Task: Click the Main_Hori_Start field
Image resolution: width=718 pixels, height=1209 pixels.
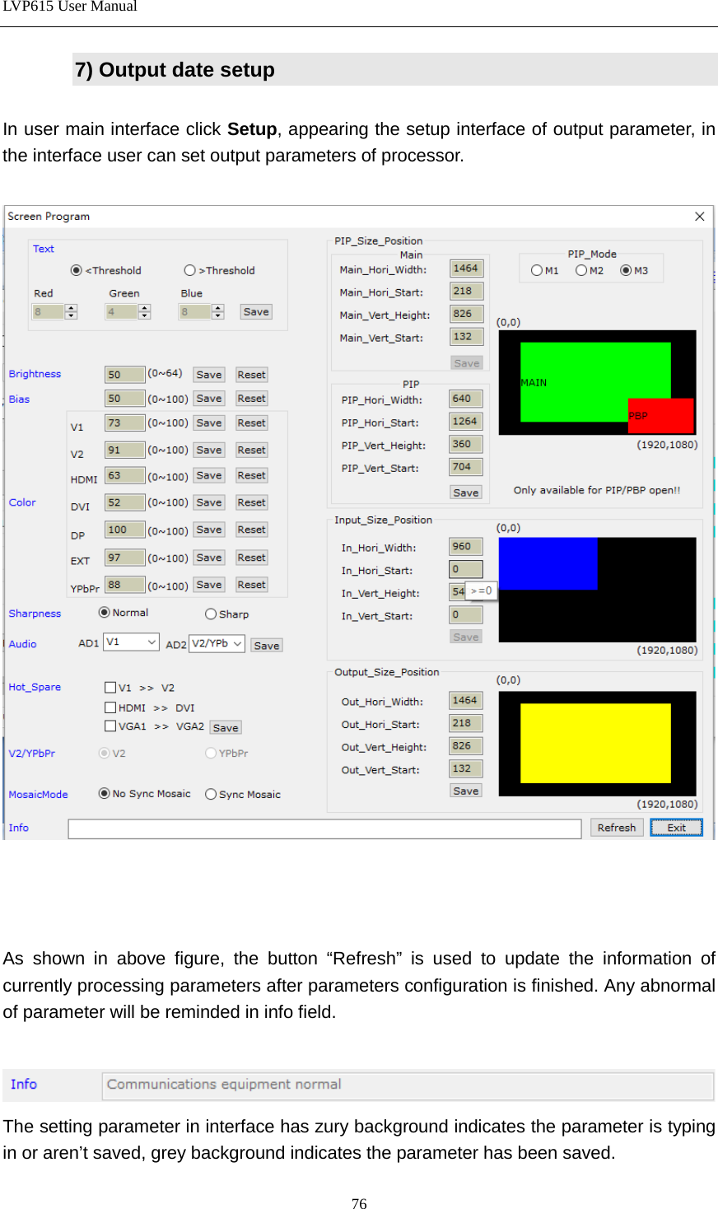Action: tap(467, 292)
